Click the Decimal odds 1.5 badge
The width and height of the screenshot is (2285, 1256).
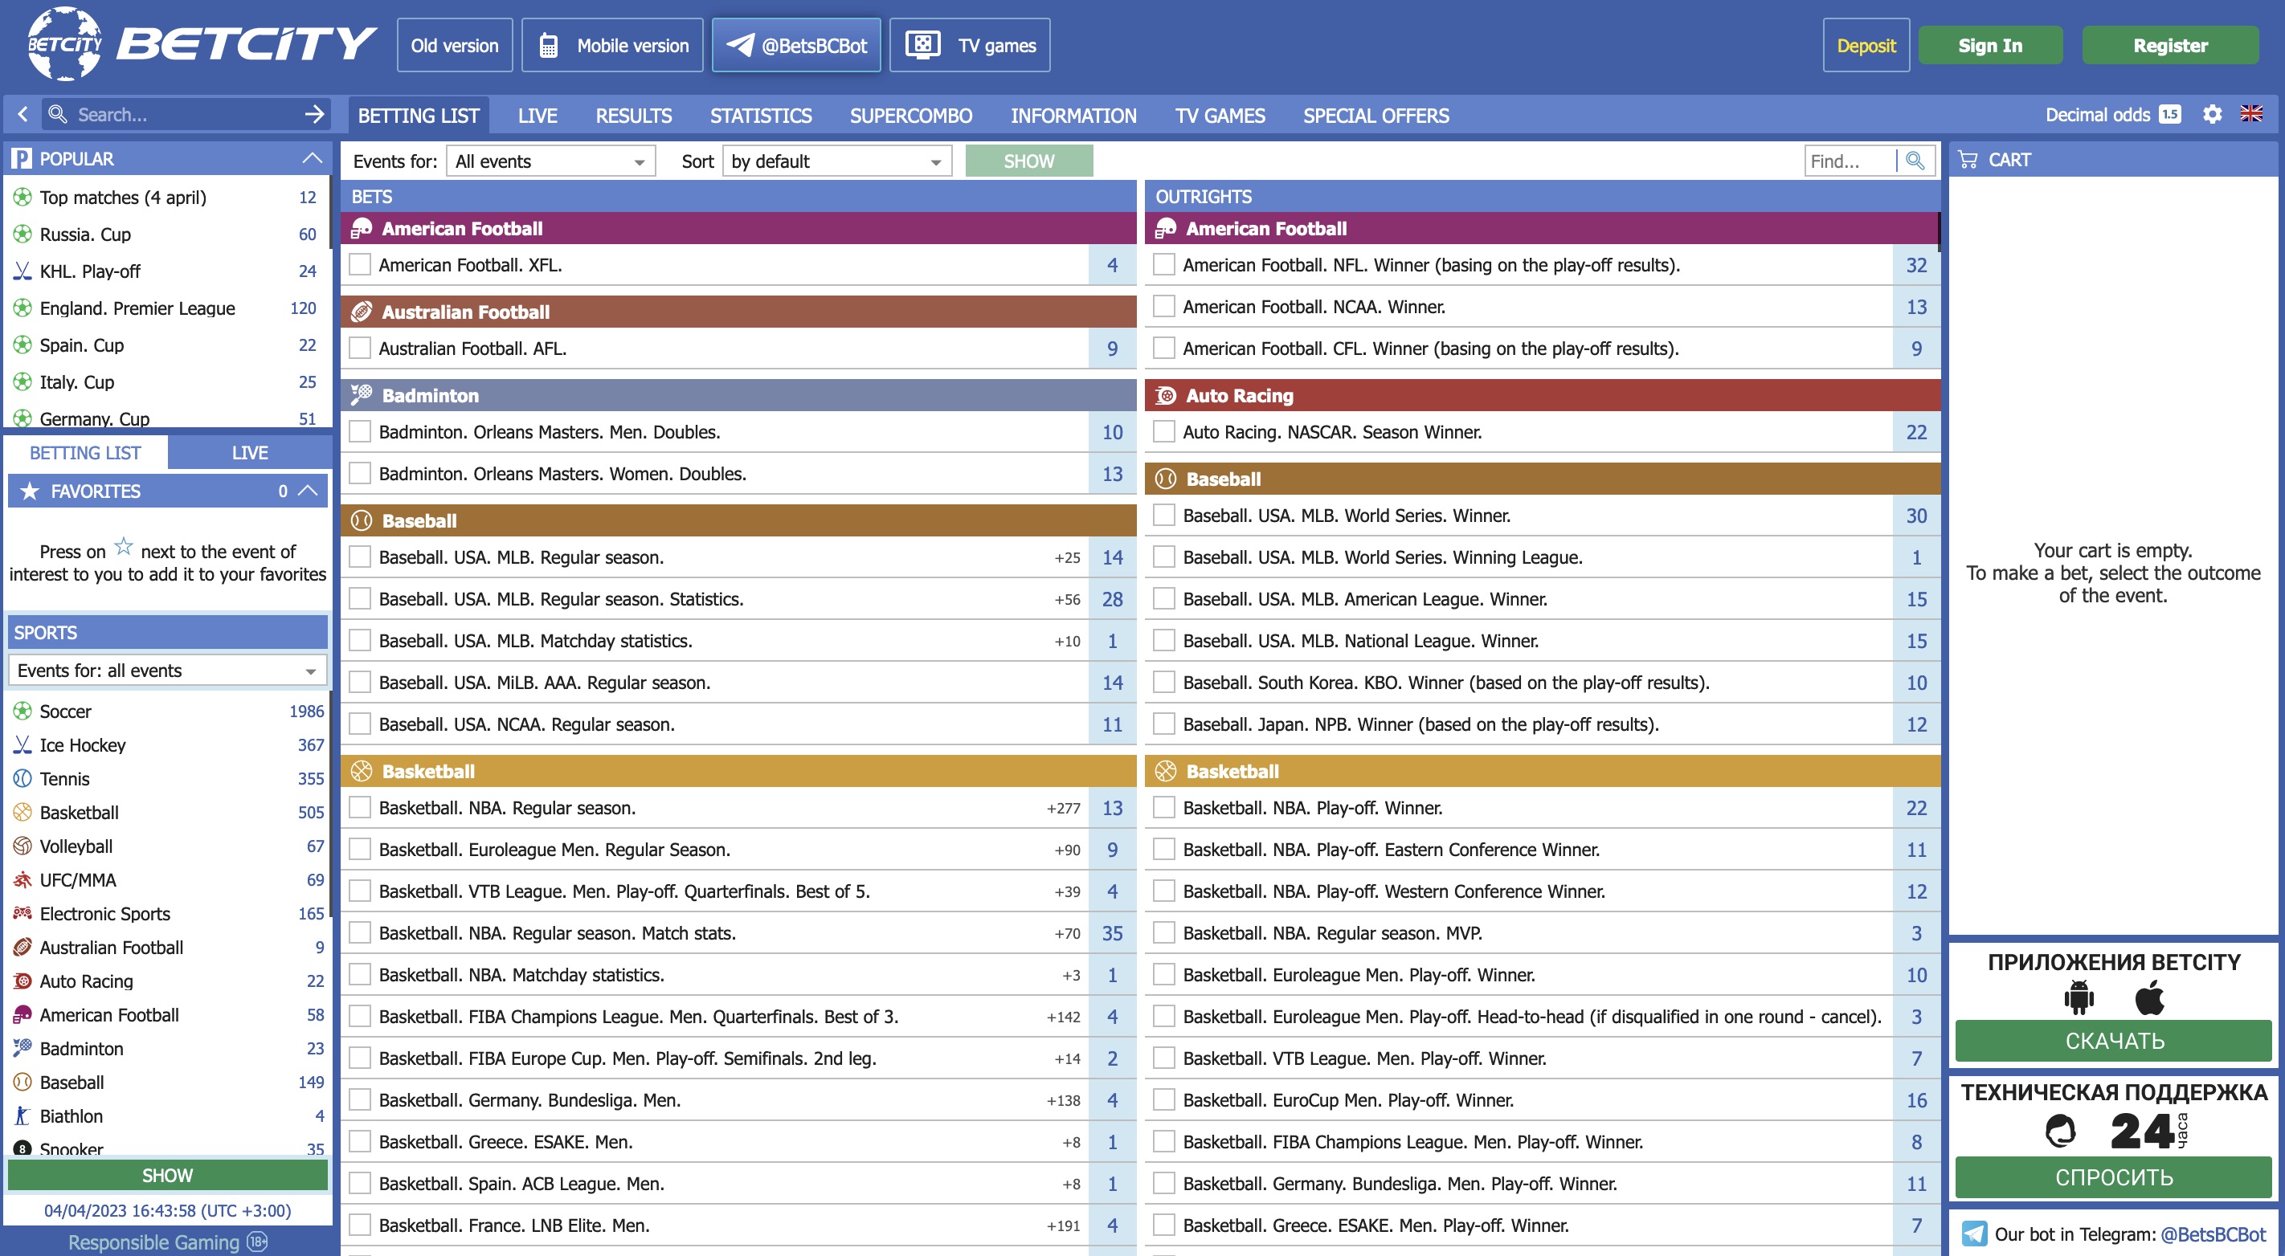[x=2169, y=114]
